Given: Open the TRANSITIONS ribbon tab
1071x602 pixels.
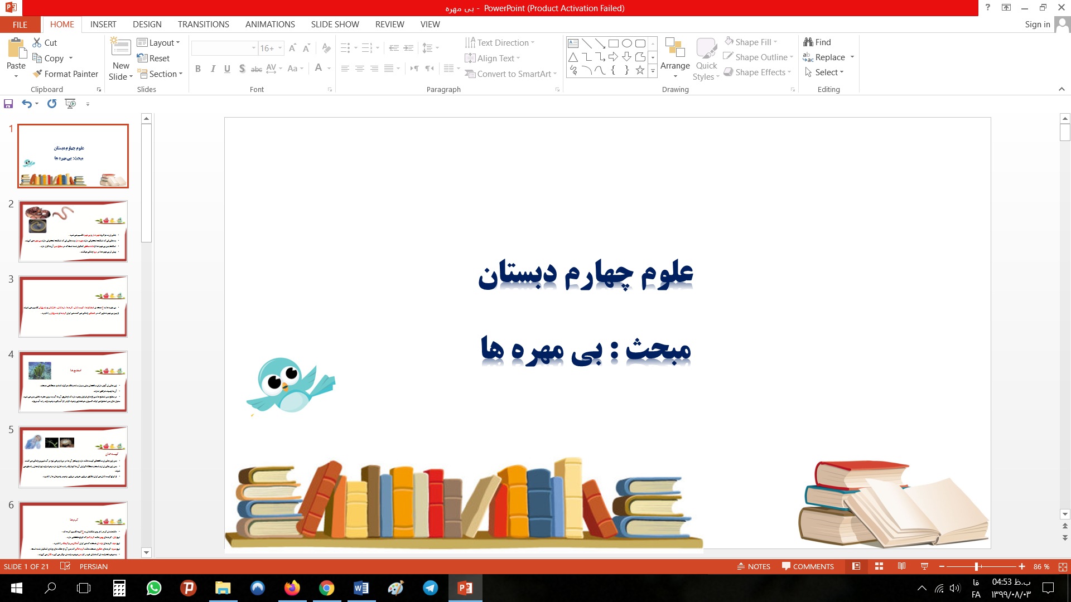Looking at the screenshot, I should (x=203, y=24).
